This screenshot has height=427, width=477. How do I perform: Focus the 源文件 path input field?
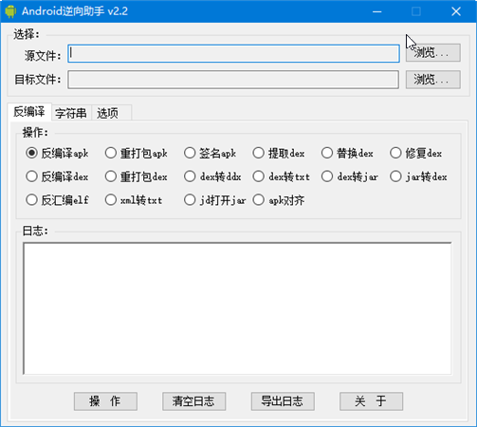[x=233, y=53]
